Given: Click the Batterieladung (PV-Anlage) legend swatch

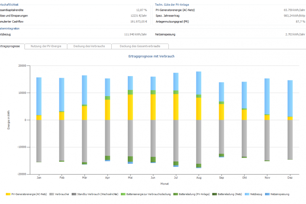Looking at the screenshot, I should pyautogui.click(x=176, y=194).
